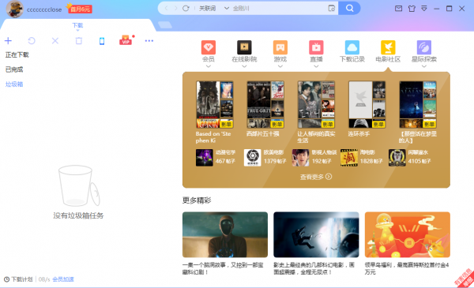This screenshot has height=288, width=474.
Task: Click the 首月6元 promotion badge
Action: 80,9
